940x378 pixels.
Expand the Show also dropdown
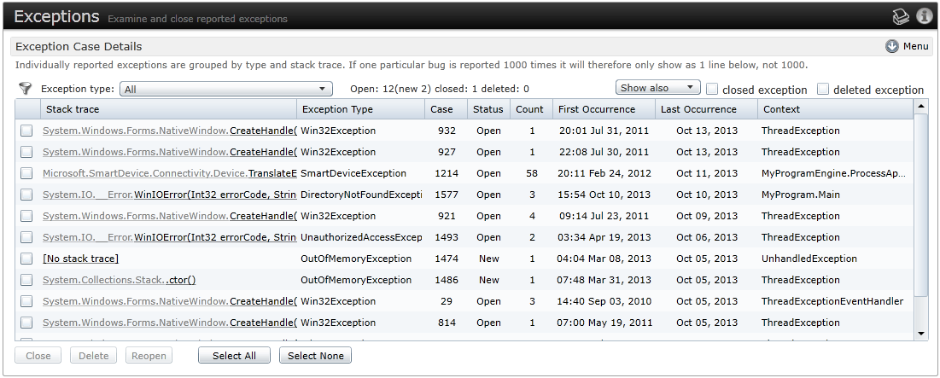(657, 88)
